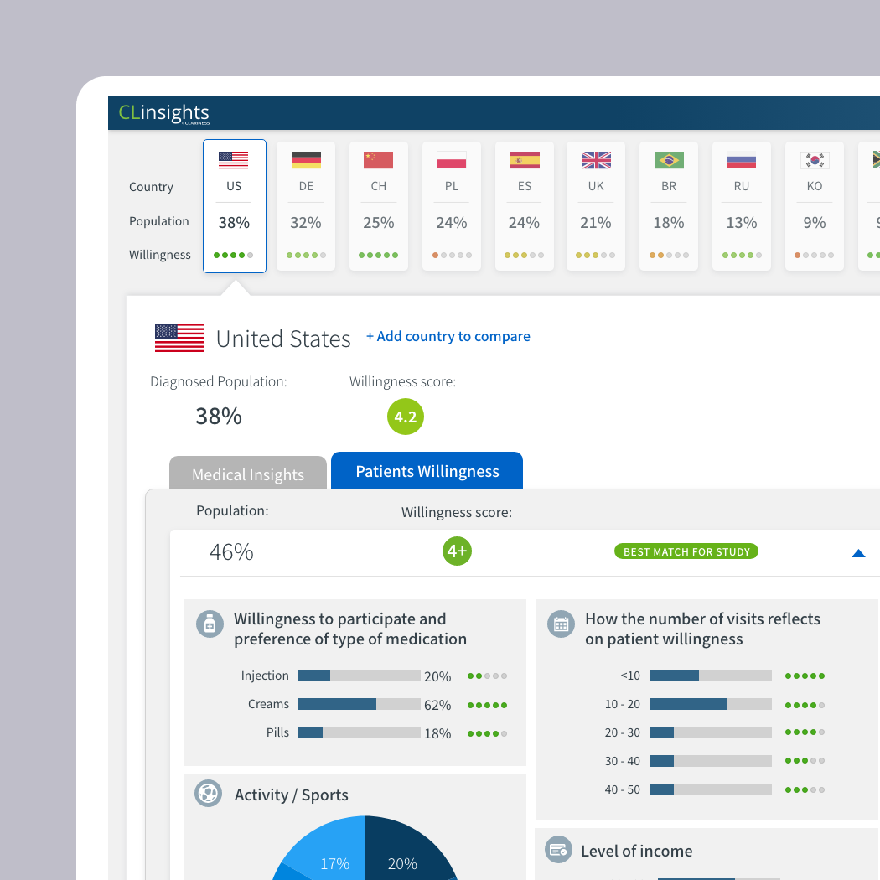Select the CH country card
This screenshot has width=880, height=880.
(x=379, y=206)
